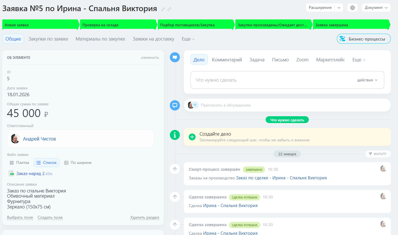Switch file view to По ширине
Viewport: 398px width, 235px height.
tap(78, 162)
